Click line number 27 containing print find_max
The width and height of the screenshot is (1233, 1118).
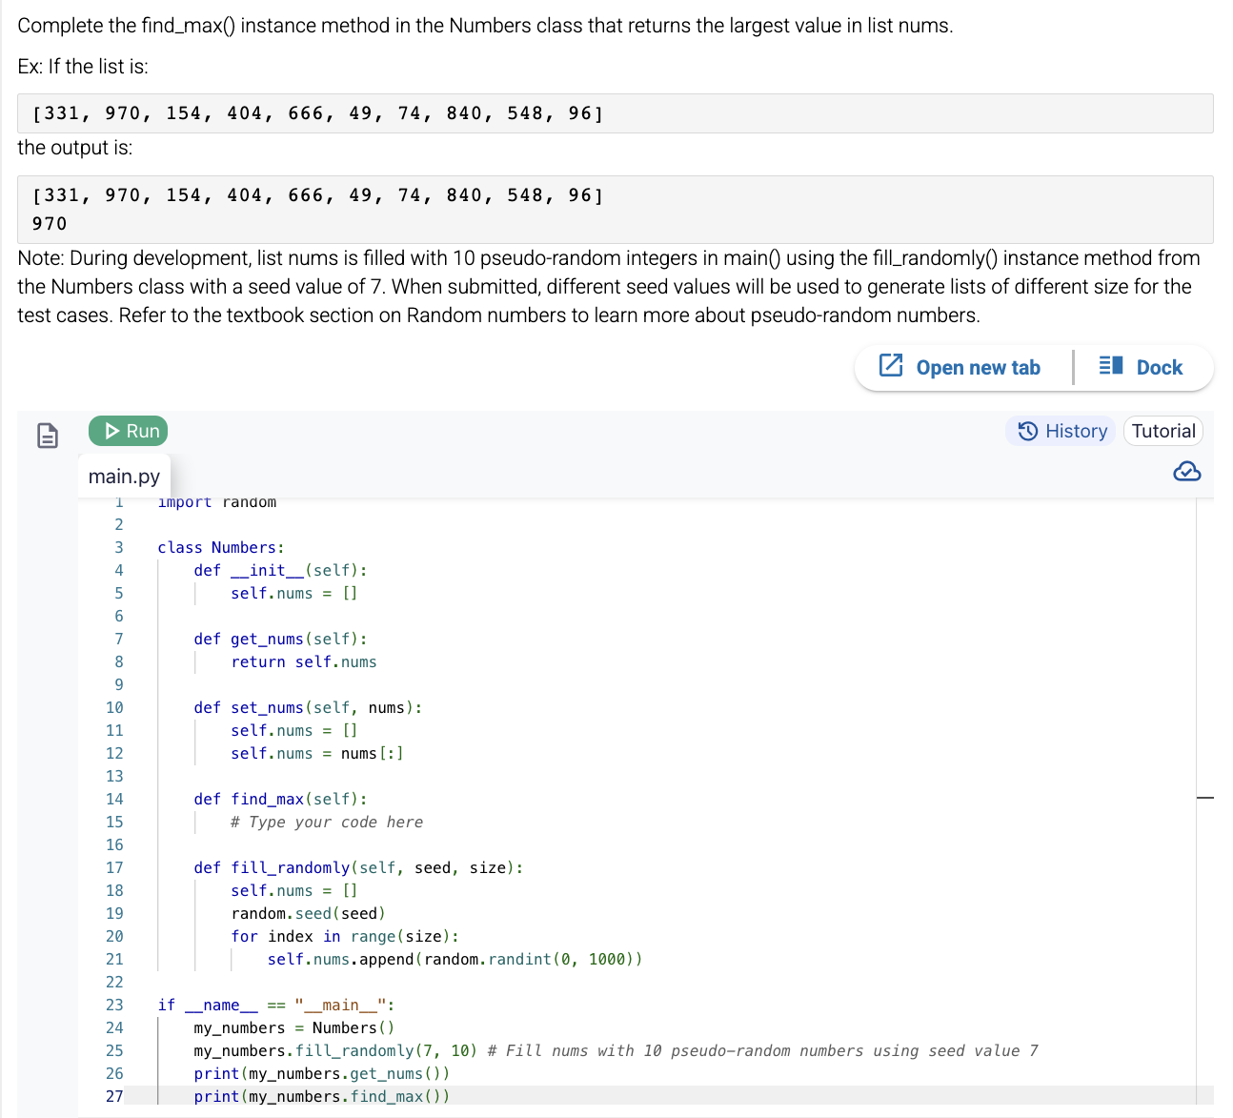(x=114, y=1096)
